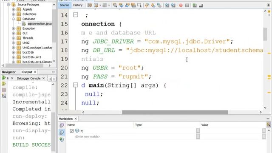The image size is (272, 153).
Task: Click second icon in Variables left sidebar
Action: click(x=62, y=132)
